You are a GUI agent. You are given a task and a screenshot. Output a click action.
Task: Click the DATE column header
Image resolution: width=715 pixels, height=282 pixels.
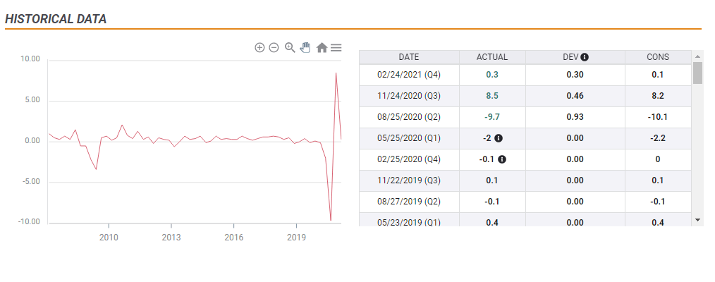(409, 57)
